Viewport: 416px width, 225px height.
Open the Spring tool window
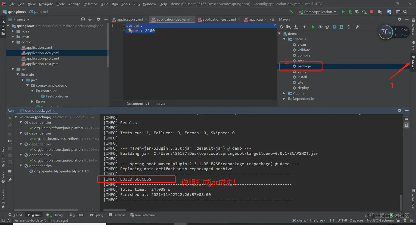tap(97, 215)
